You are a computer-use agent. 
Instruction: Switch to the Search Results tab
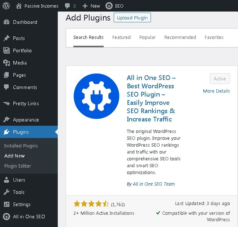tap(88, 37)
